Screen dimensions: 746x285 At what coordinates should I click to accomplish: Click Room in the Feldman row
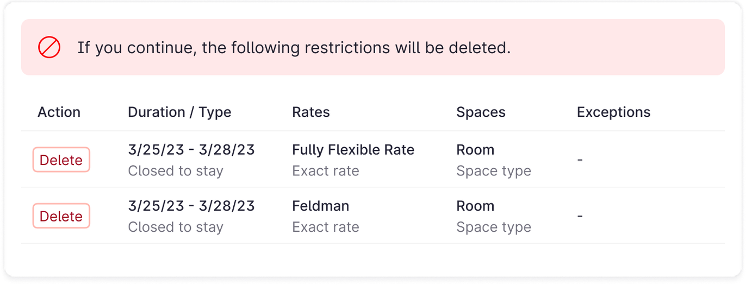pyautogui.click(x=475, y=206)
